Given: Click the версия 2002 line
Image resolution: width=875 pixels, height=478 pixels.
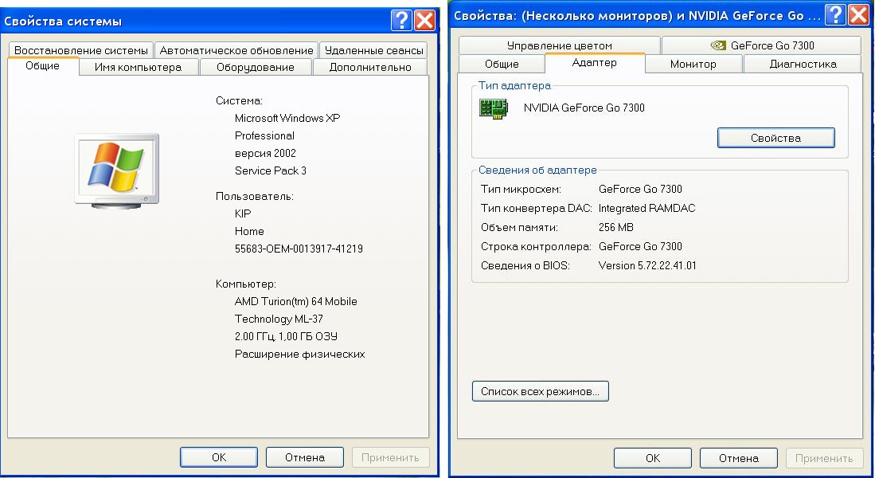Looking at the screenshot, I should point(266,153).
